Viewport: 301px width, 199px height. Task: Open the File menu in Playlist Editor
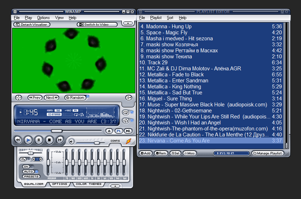[x=142, y=18]
